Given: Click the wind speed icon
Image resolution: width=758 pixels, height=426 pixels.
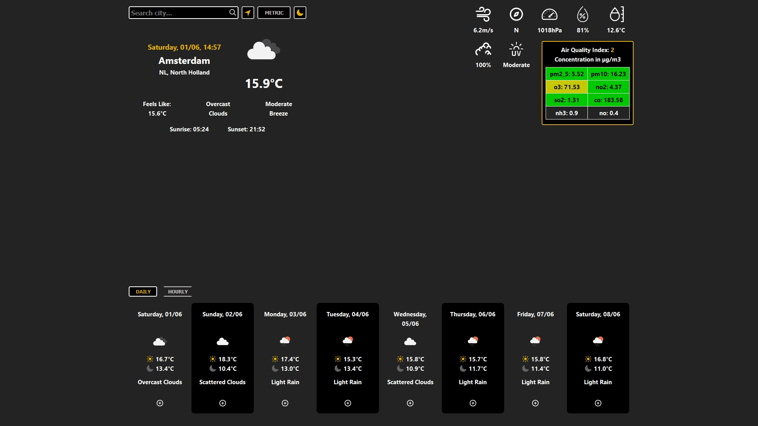Looking at the screenshot, I should tap(483, 14).
